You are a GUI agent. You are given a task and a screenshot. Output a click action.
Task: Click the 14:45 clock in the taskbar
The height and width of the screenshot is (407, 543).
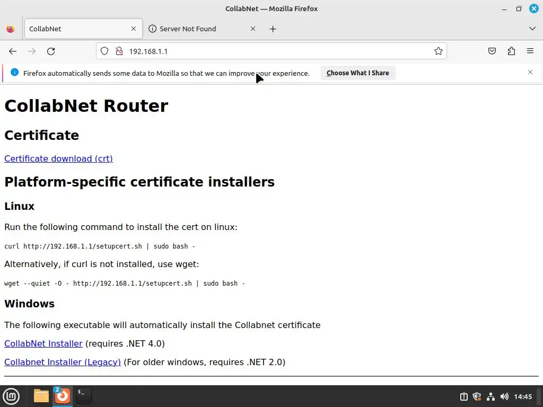pyautogui.click(x=523, y=396)
